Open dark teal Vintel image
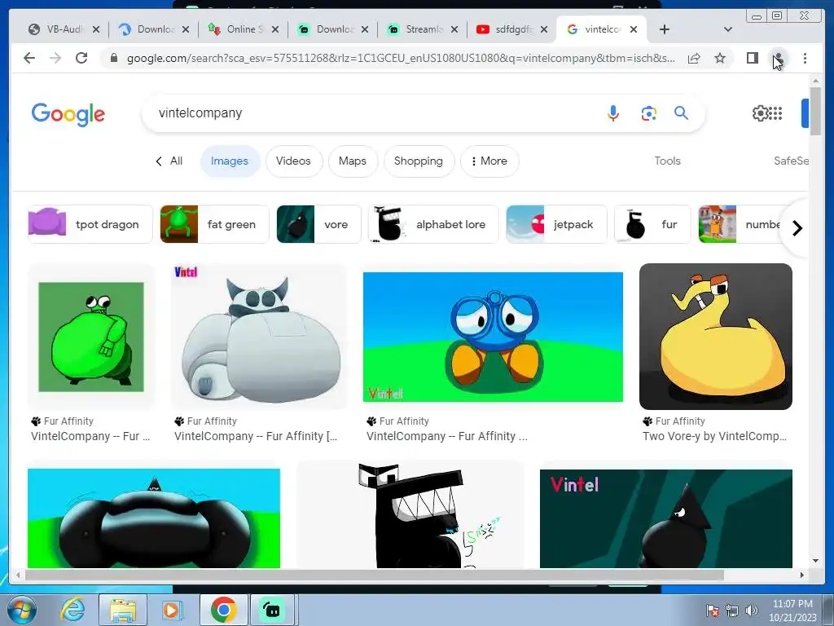This screenshot has width=834, height=626. (x=666, y=518)
